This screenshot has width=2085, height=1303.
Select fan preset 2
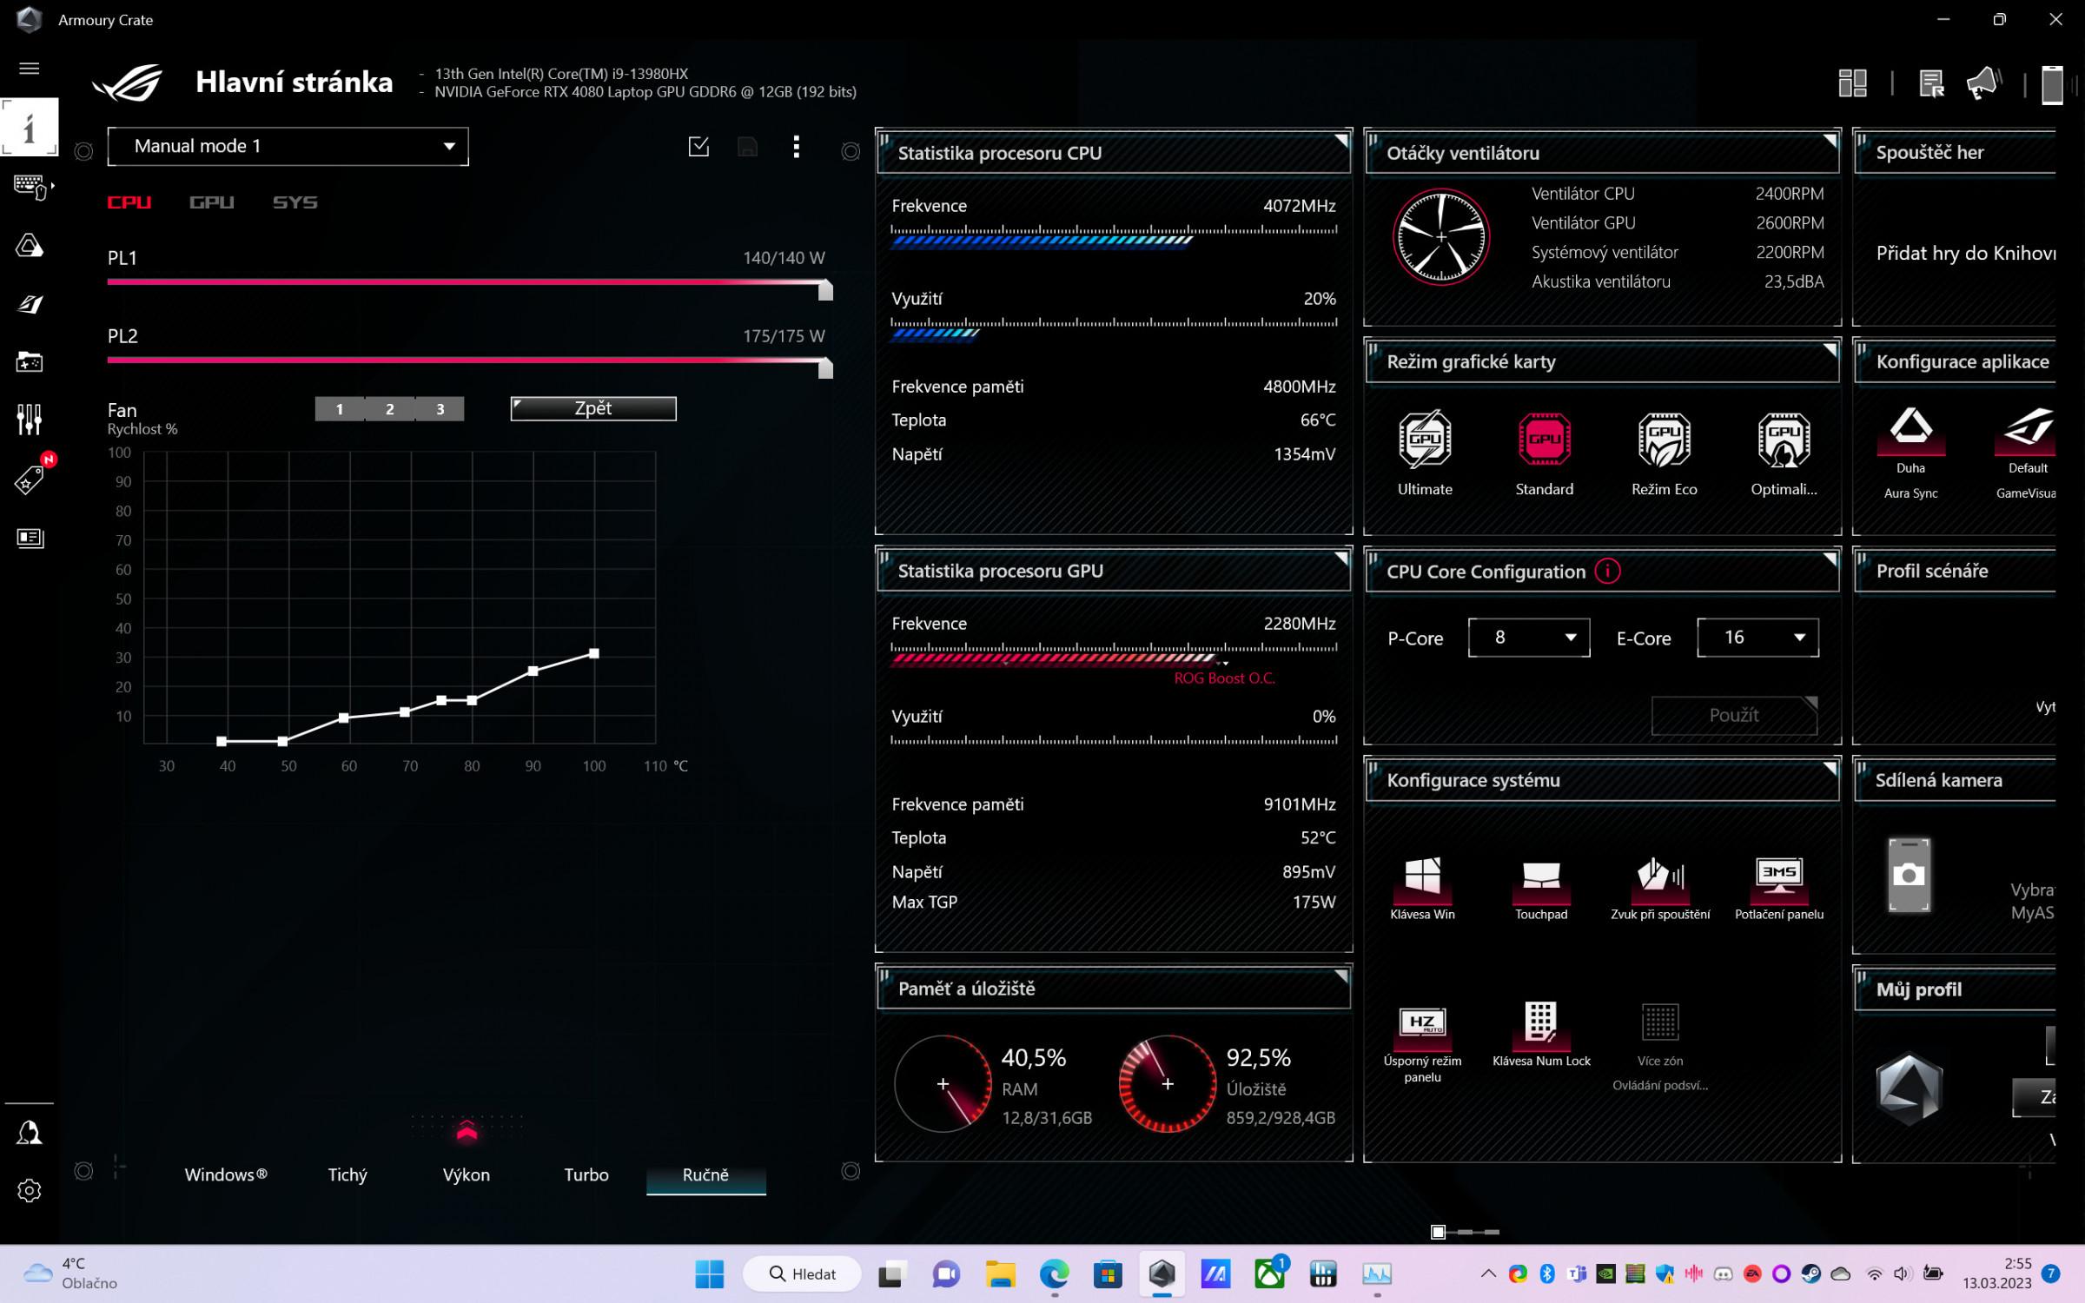pyautogui.click(x=390, y=409)
